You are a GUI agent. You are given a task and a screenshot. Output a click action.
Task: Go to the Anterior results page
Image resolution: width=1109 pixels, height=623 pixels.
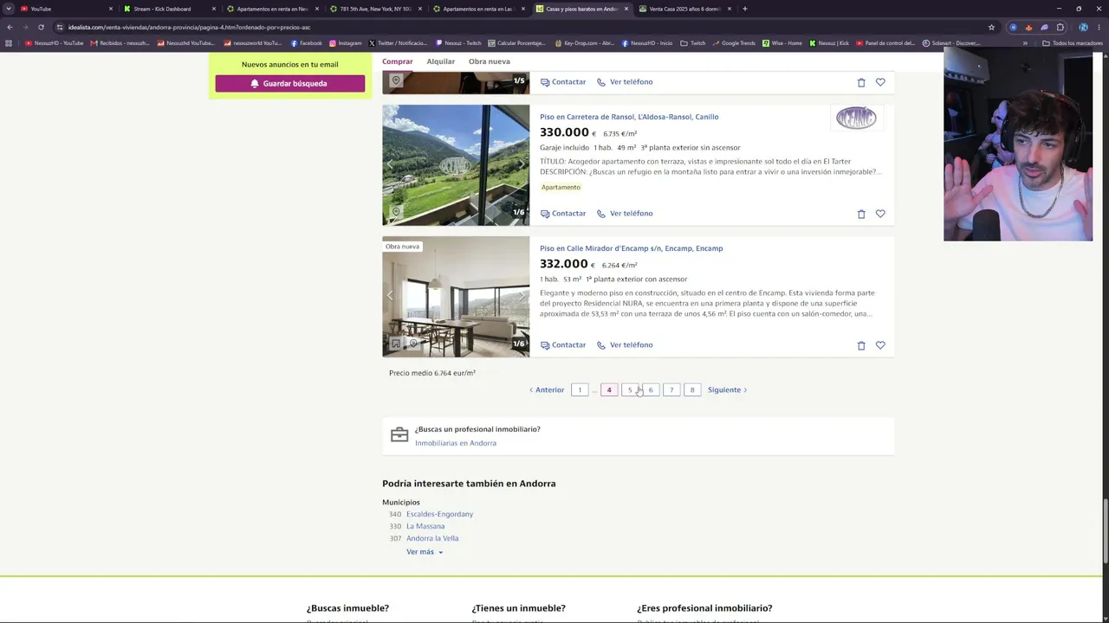coord(547,390)
